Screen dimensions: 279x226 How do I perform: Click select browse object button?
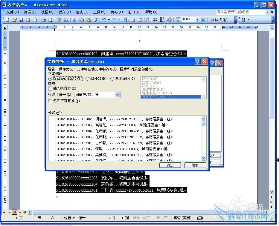(271, 202)
